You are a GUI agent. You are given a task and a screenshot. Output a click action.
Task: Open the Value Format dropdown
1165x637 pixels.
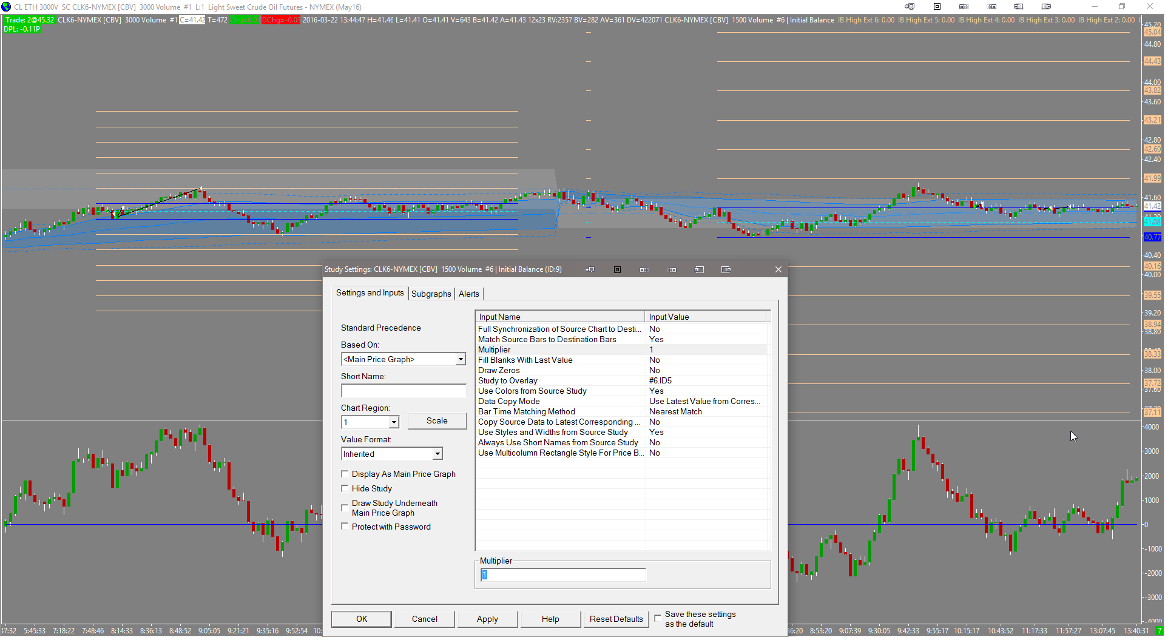click(x=437, y=454)
